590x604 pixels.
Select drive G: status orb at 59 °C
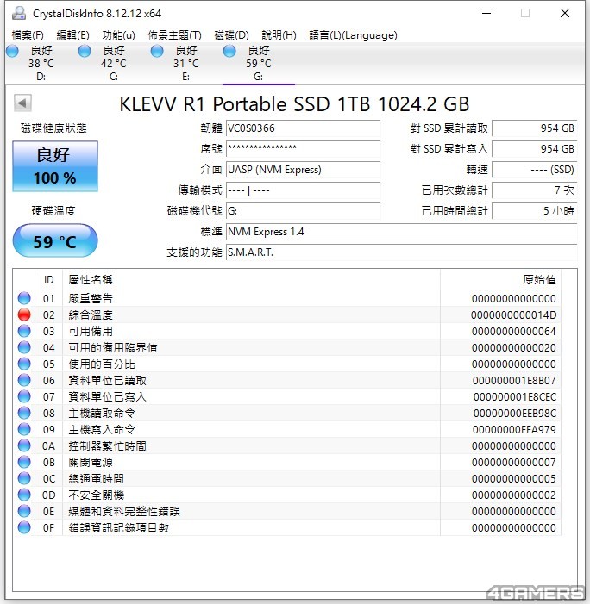[229, 51]
